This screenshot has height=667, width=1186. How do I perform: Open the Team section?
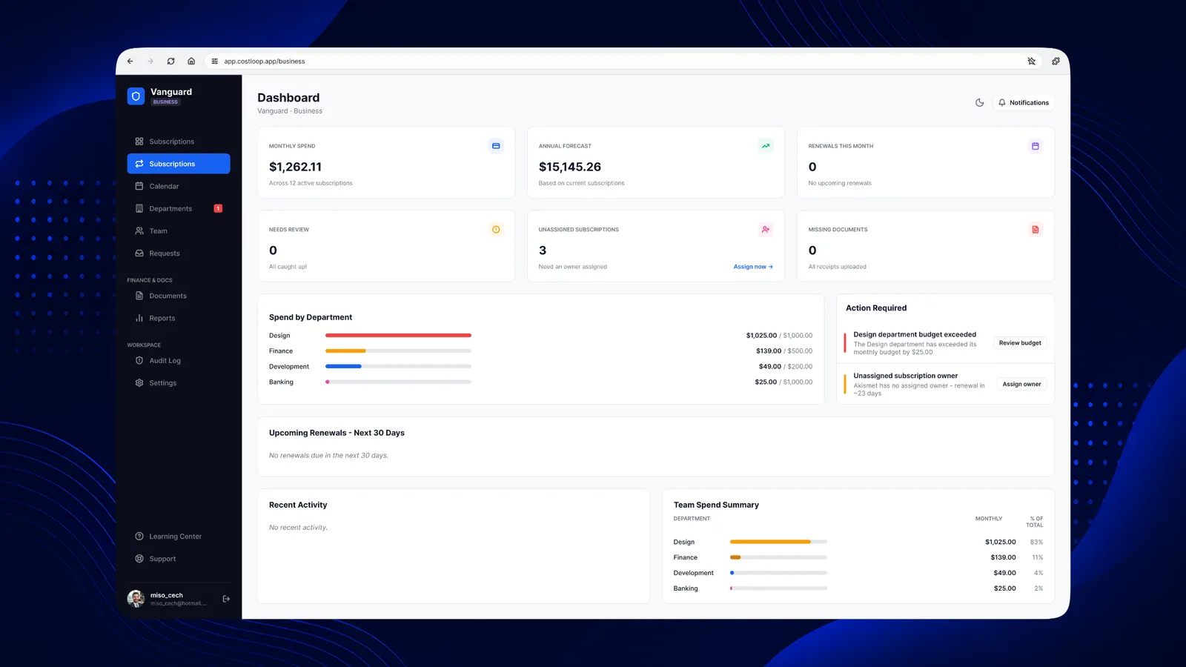[179, 231]
